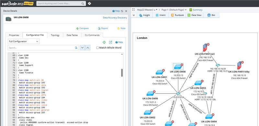
Task: Open the balance-scale compare icon above config
Action: (x=104, y=42)
